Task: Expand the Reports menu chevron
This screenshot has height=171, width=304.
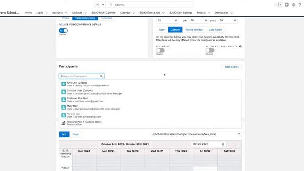Action: (209, 13)
